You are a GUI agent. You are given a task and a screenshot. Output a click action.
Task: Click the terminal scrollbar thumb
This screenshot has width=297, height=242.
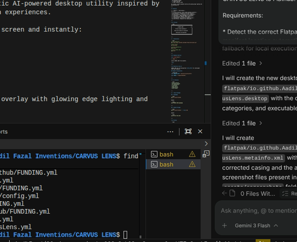140,237
